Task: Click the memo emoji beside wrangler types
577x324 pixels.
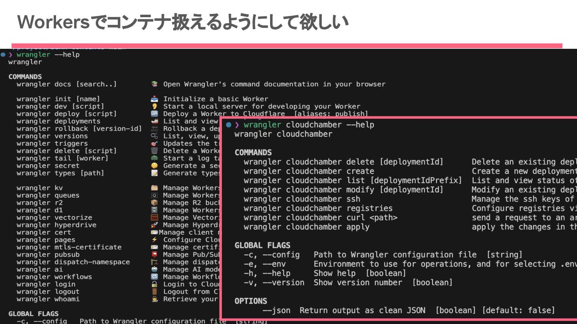Action: coord(154,173)
